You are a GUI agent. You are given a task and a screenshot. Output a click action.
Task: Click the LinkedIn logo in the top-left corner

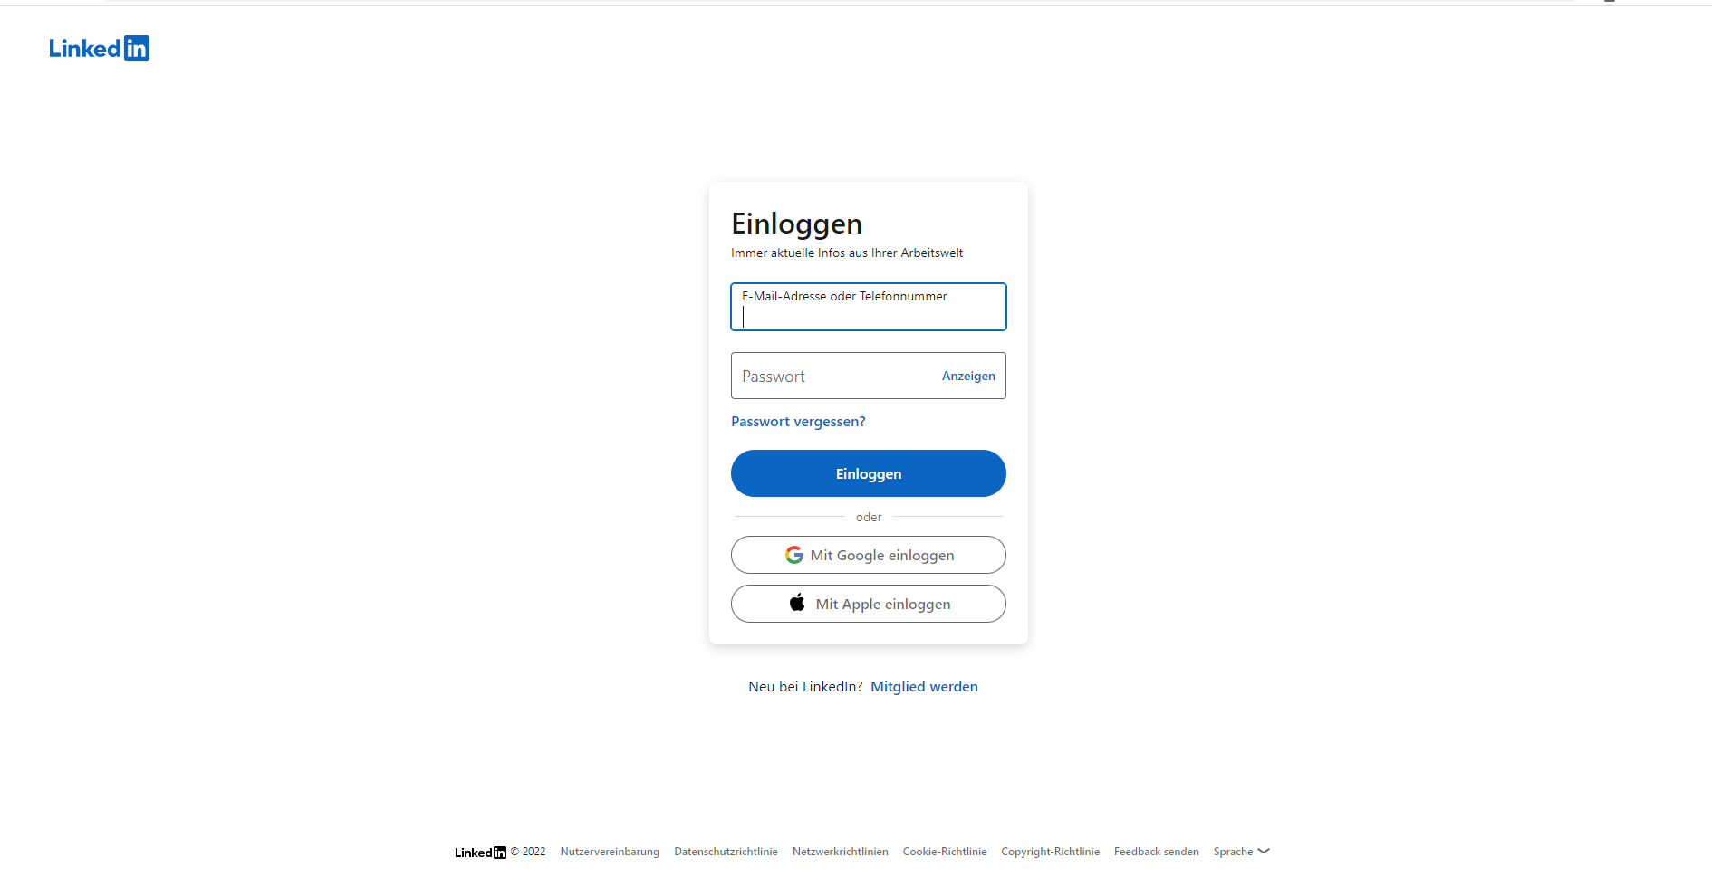[99, 48]
